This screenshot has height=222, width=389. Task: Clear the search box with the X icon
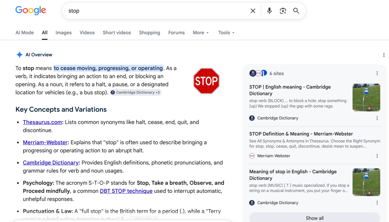[x=253, y=11]
